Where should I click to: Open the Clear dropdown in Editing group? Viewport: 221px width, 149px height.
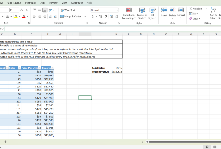[x=195, y=18]
